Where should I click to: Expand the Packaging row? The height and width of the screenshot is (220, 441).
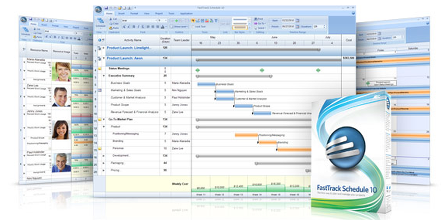(x=104, y=163)
